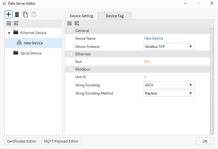
Task: Click the paste clipboard icon
Action: click(x=34, y=14)
